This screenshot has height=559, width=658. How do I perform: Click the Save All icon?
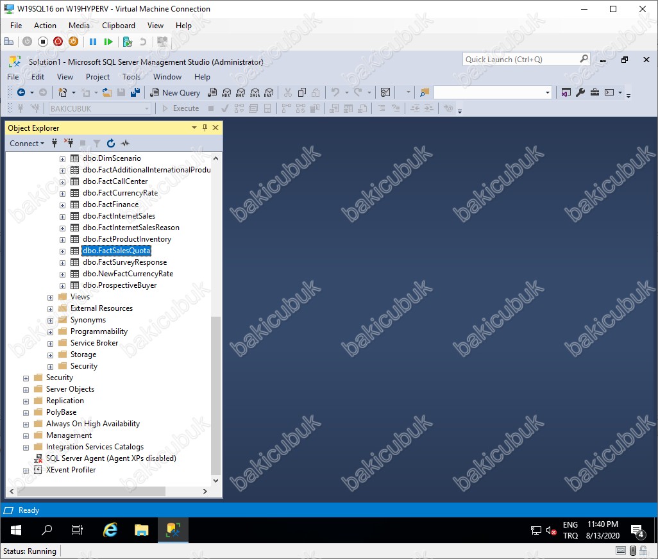click(135, 92)
